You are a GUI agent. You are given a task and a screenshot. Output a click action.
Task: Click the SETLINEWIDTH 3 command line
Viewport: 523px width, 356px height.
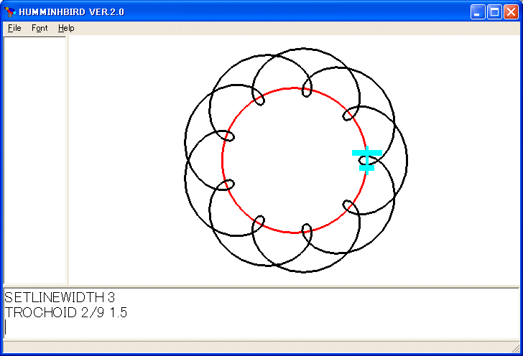coord(60,297)
